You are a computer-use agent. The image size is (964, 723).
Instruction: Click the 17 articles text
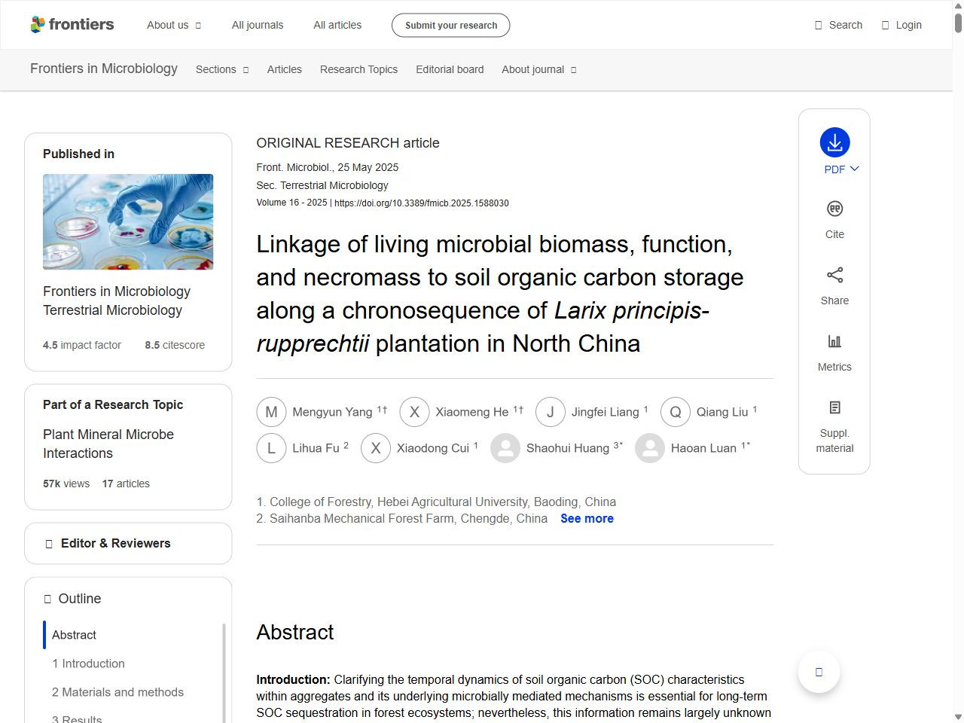(x=126, y=484)
